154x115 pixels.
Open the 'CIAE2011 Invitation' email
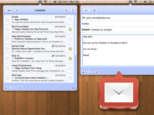point(24,58)
